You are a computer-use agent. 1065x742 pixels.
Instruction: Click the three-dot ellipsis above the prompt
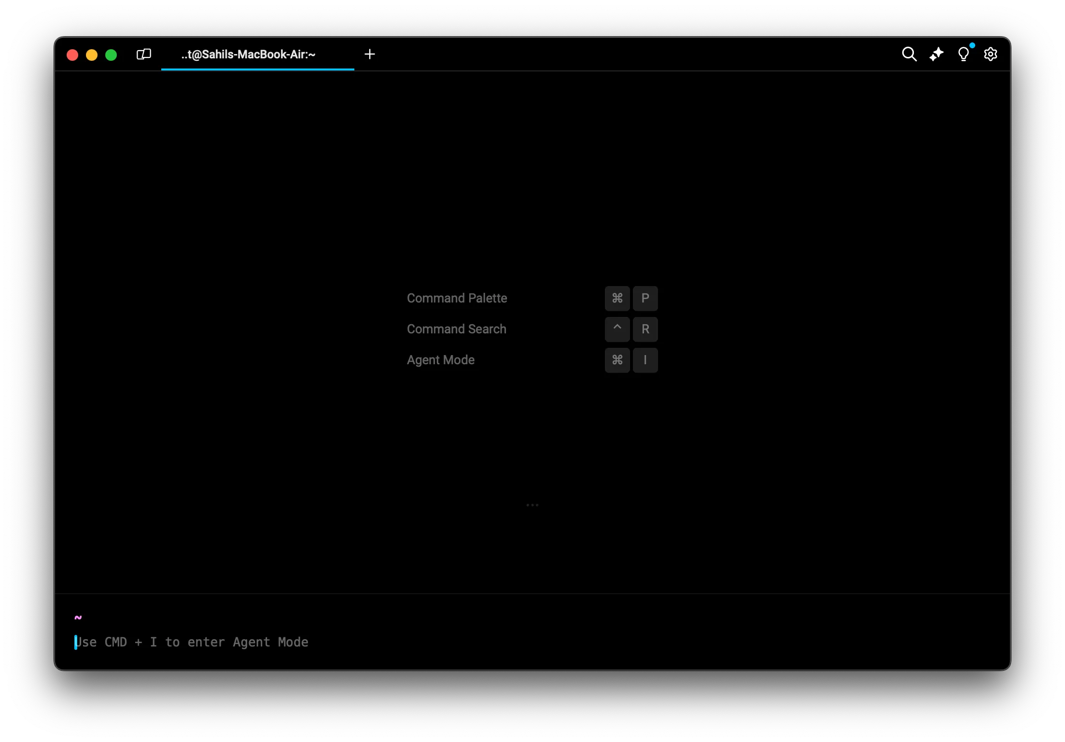pos(532,505)
